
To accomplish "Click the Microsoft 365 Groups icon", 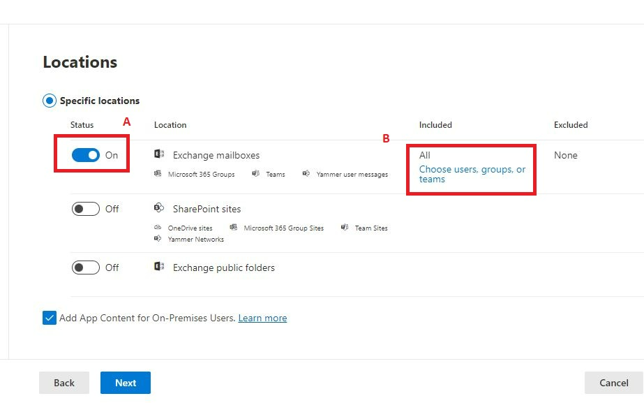I will (158, 173).
